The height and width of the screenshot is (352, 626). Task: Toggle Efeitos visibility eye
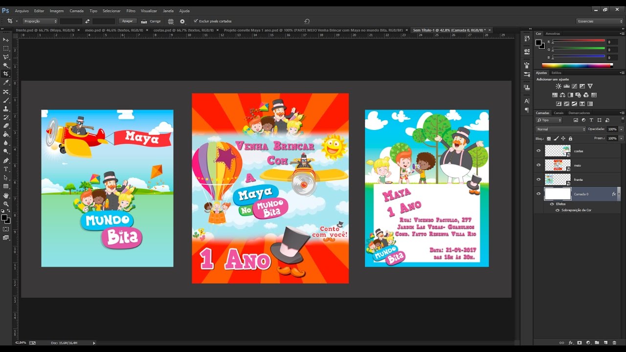(552, 204)
